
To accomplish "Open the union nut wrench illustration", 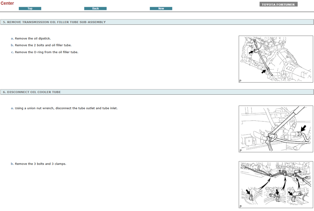I will [x=275, y=129].
